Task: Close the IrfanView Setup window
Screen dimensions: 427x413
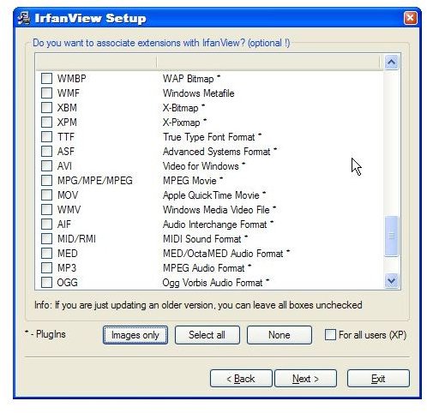Action: point(410,18)
